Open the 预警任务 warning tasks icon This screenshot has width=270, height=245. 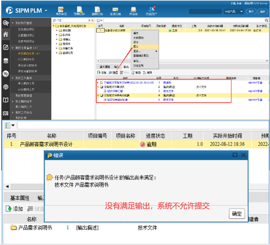click(79, 11)
